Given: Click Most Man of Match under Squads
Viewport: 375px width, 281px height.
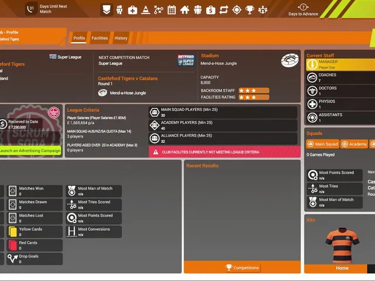Looking at the screenshot, I should (x=335, y=202).
